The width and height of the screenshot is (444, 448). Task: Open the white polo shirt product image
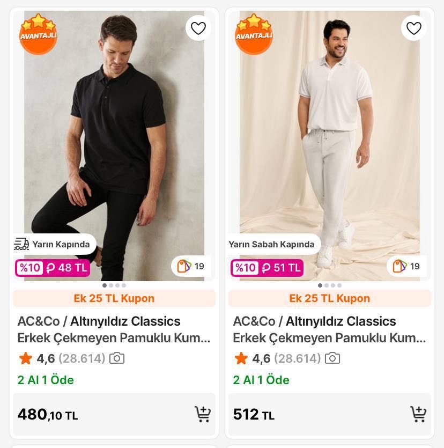tap(330, 134)
